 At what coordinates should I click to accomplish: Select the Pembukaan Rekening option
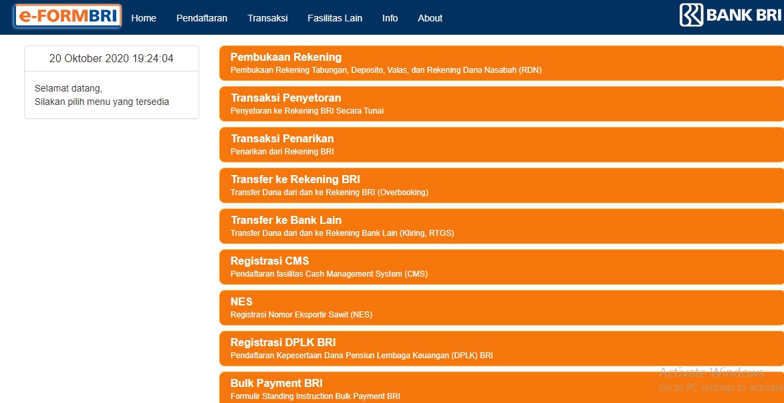click(x=501, y=63)
